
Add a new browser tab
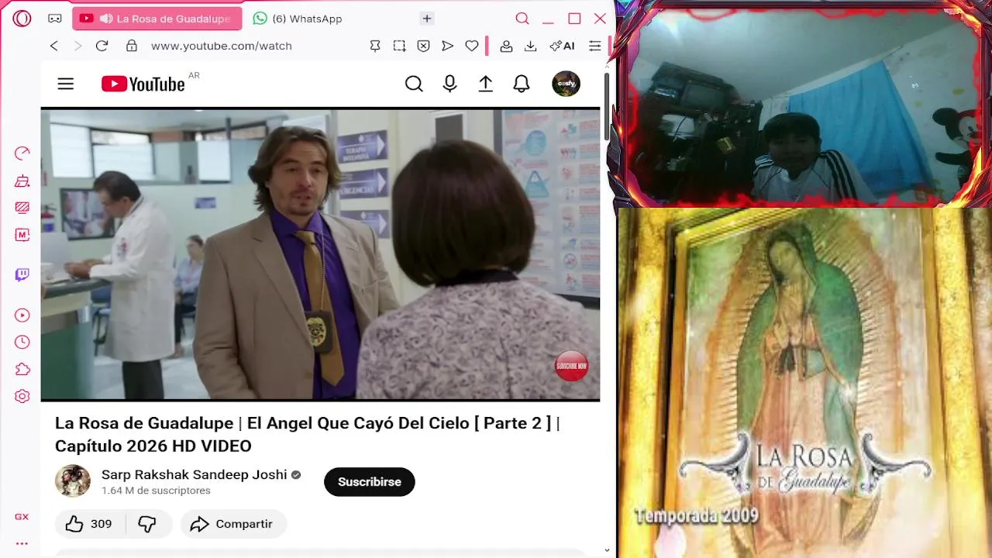coord(427,19)
